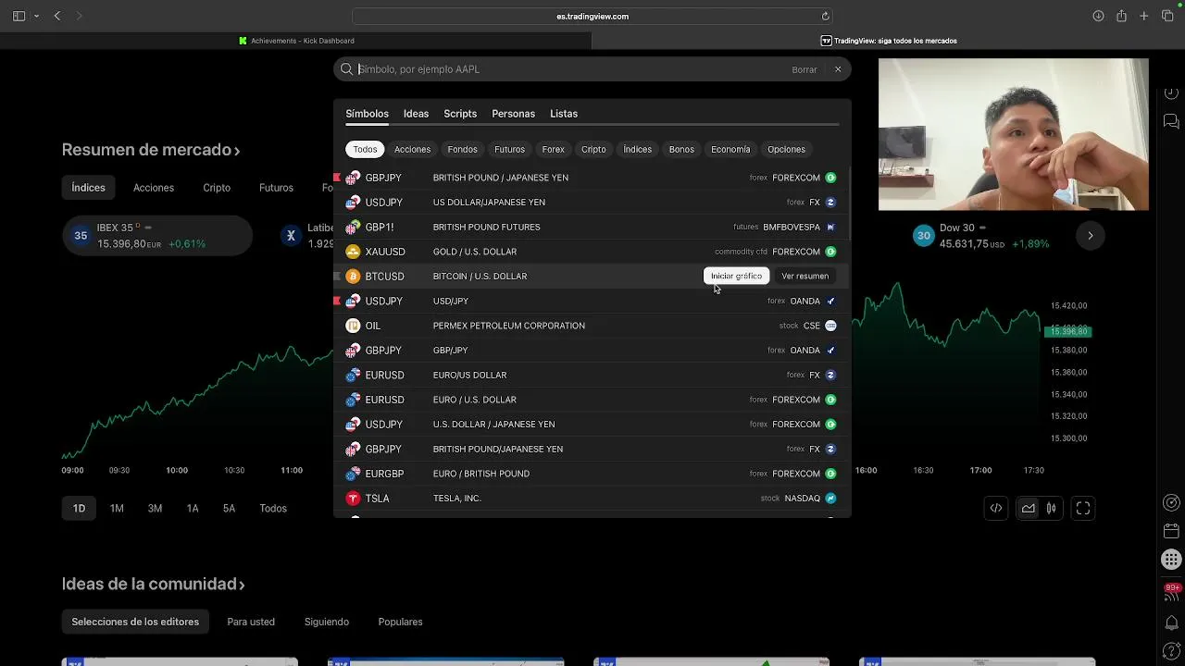This screenshot has height=666, width=1185.
Task: Open news feed icon with 99+ badge
Action: (x=1171, y=592)
